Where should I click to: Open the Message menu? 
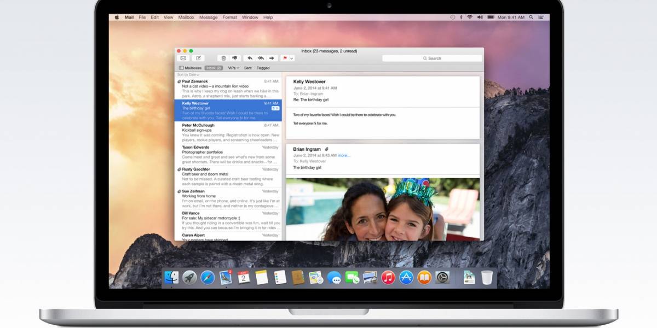coord(209,17)
